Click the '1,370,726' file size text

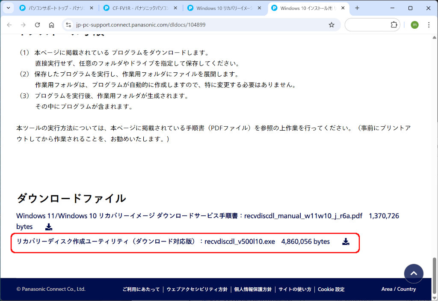pos(384,216)
